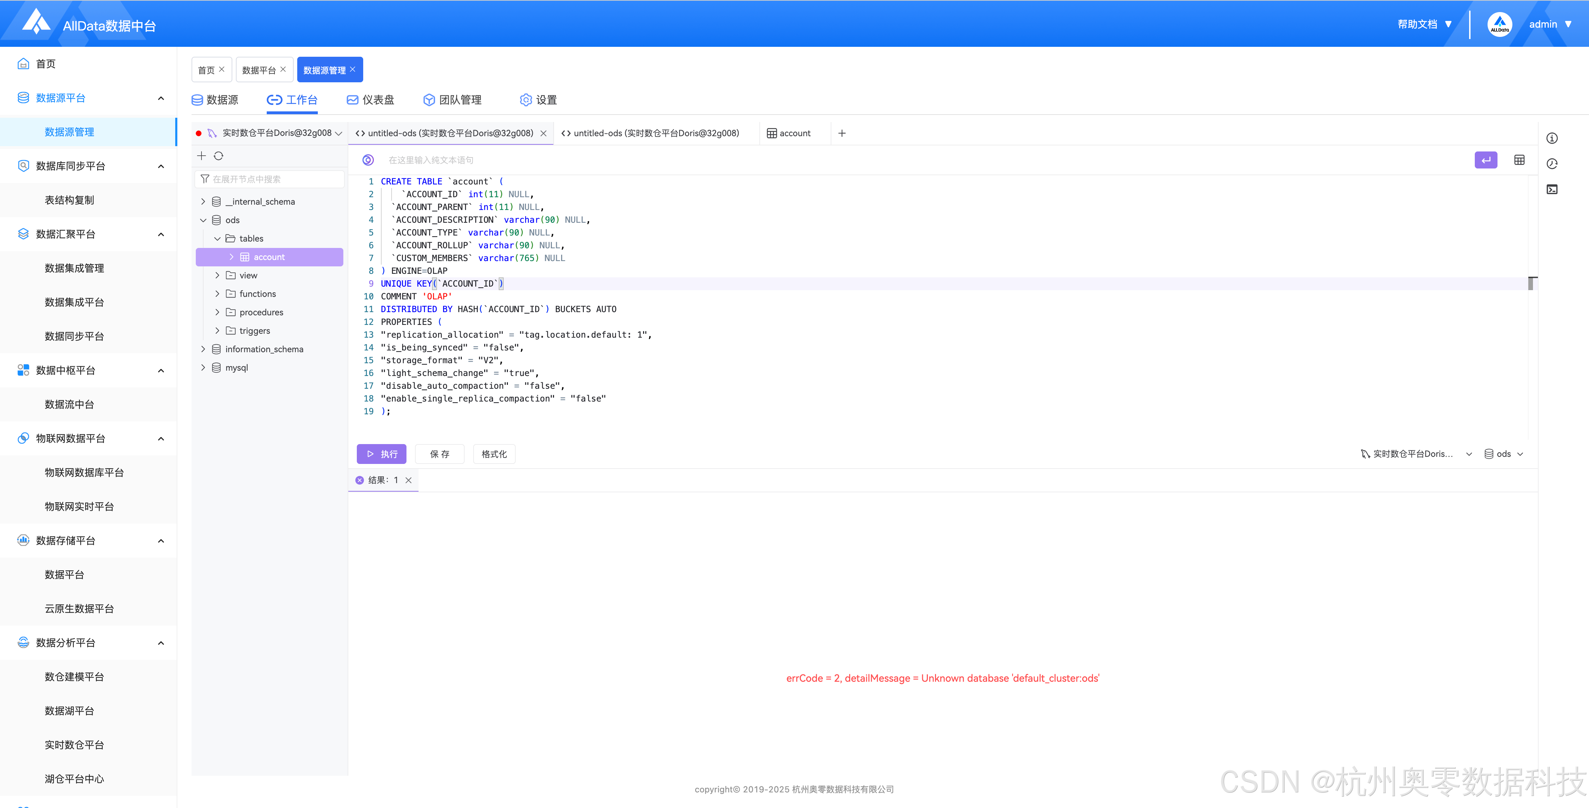The width and height of the screenshot is (1589, 808).
Task: Open the history clock icon in right sidebar
Action: (1552, 164)
